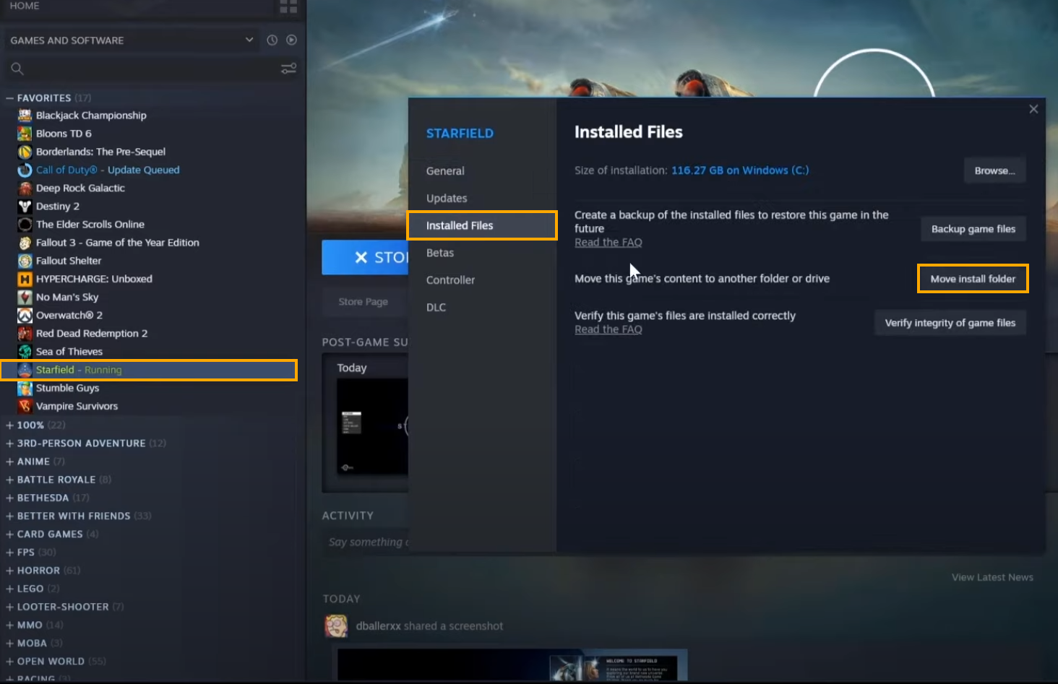Click the No Man's Sky icon
Screen dimensions: 1058x684
(25, 297)
